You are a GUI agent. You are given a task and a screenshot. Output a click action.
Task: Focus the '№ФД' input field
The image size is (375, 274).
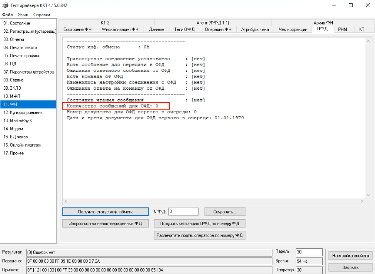coord(183,212)
